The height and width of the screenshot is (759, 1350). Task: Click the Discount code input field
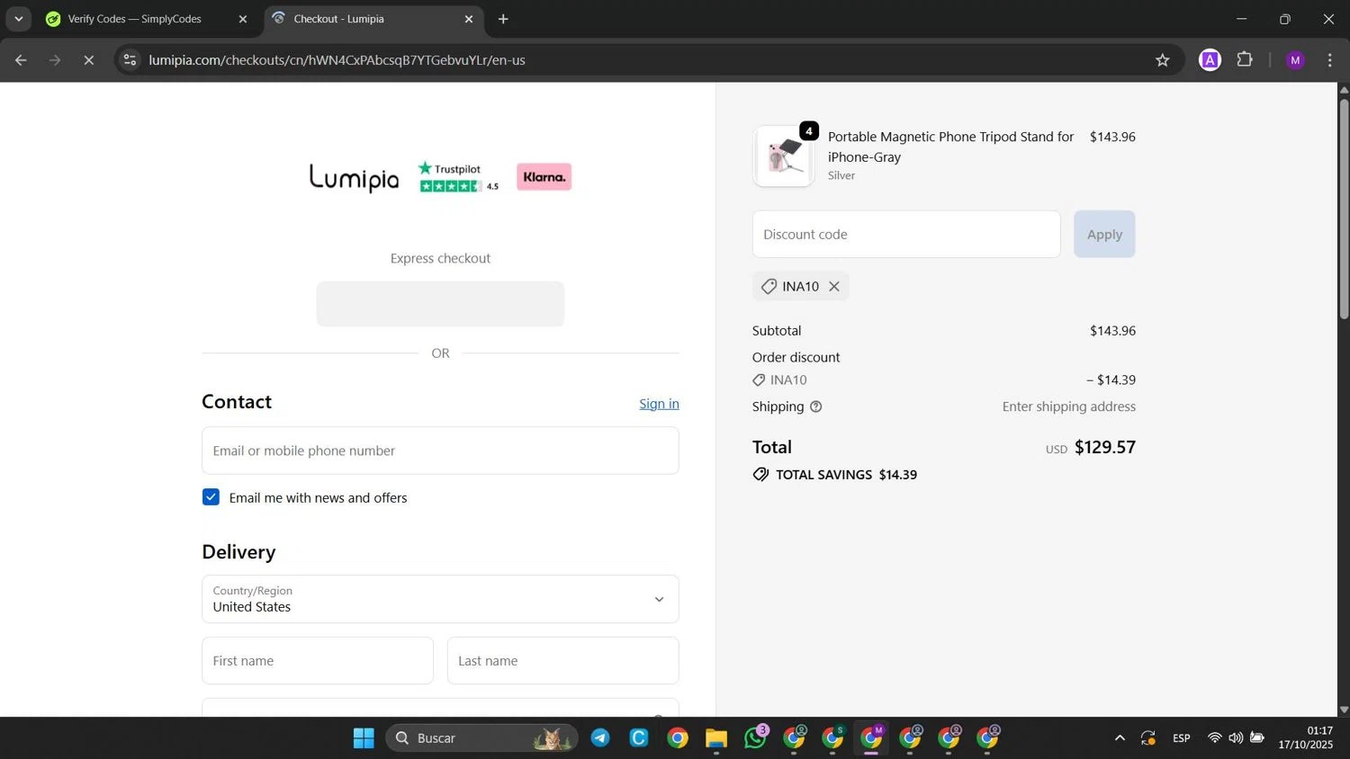coord(906,234)
